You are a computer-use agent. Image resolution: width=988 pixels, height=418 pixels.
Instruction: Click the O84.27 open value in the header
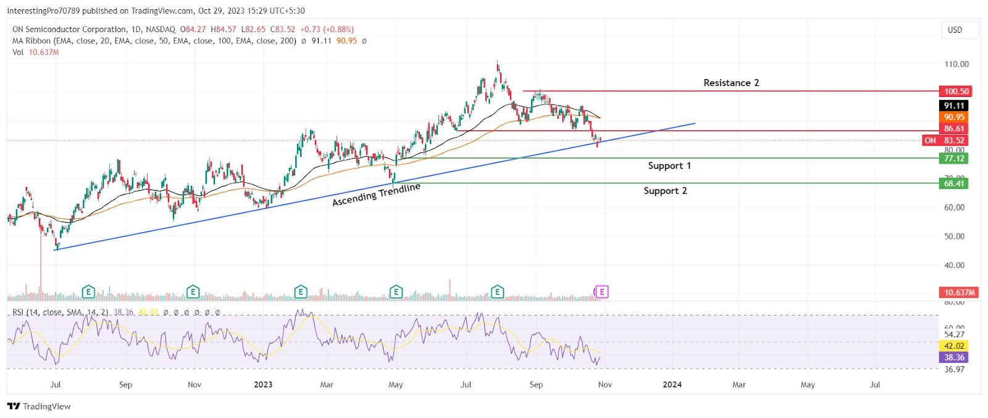(193, 29)
